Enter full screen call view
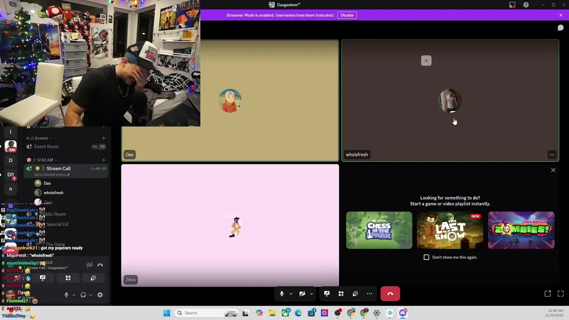 point(561,294)
